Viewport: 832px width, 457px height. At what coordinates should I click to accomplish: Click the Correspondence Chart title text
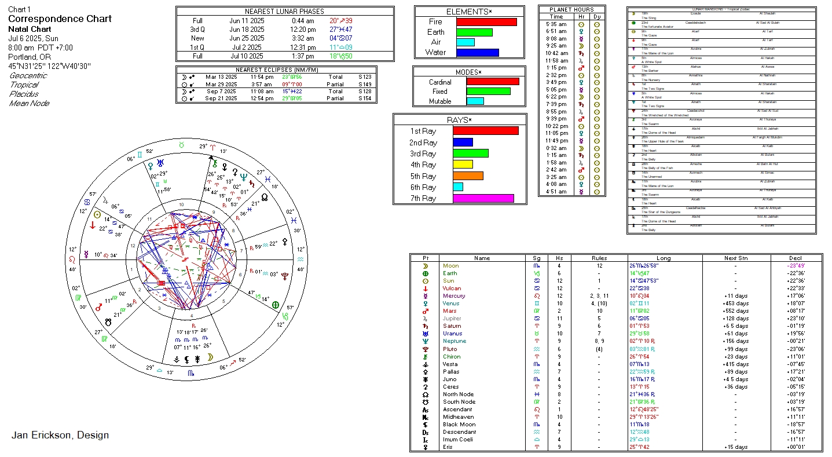60,19
